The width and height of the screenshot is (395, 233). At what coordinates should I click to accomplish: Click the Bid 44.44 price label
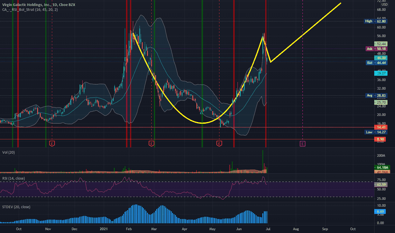376,63
